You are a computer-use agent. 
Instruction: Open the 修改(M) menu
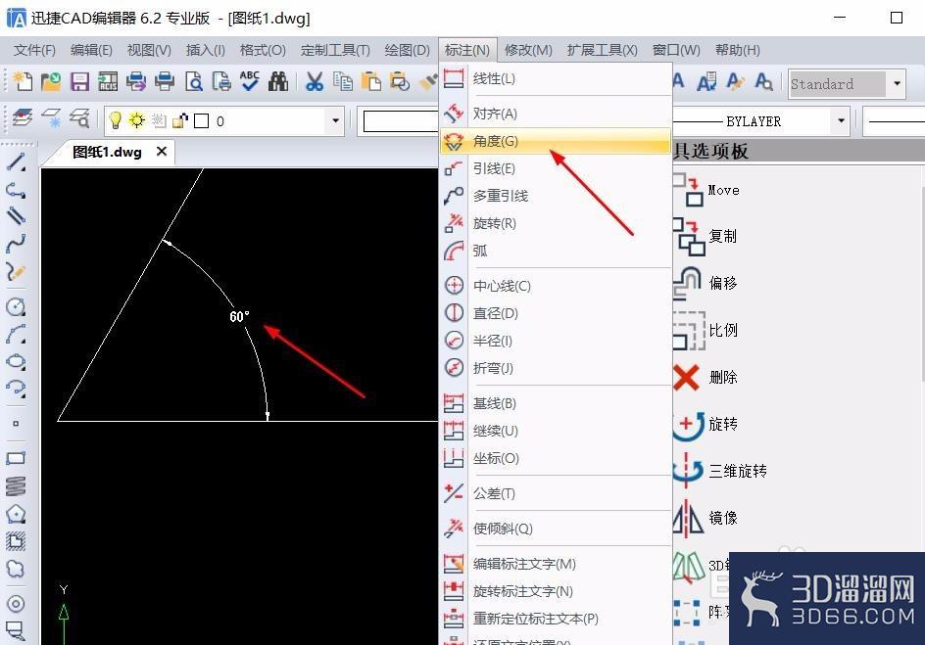[x=528, y=50]
